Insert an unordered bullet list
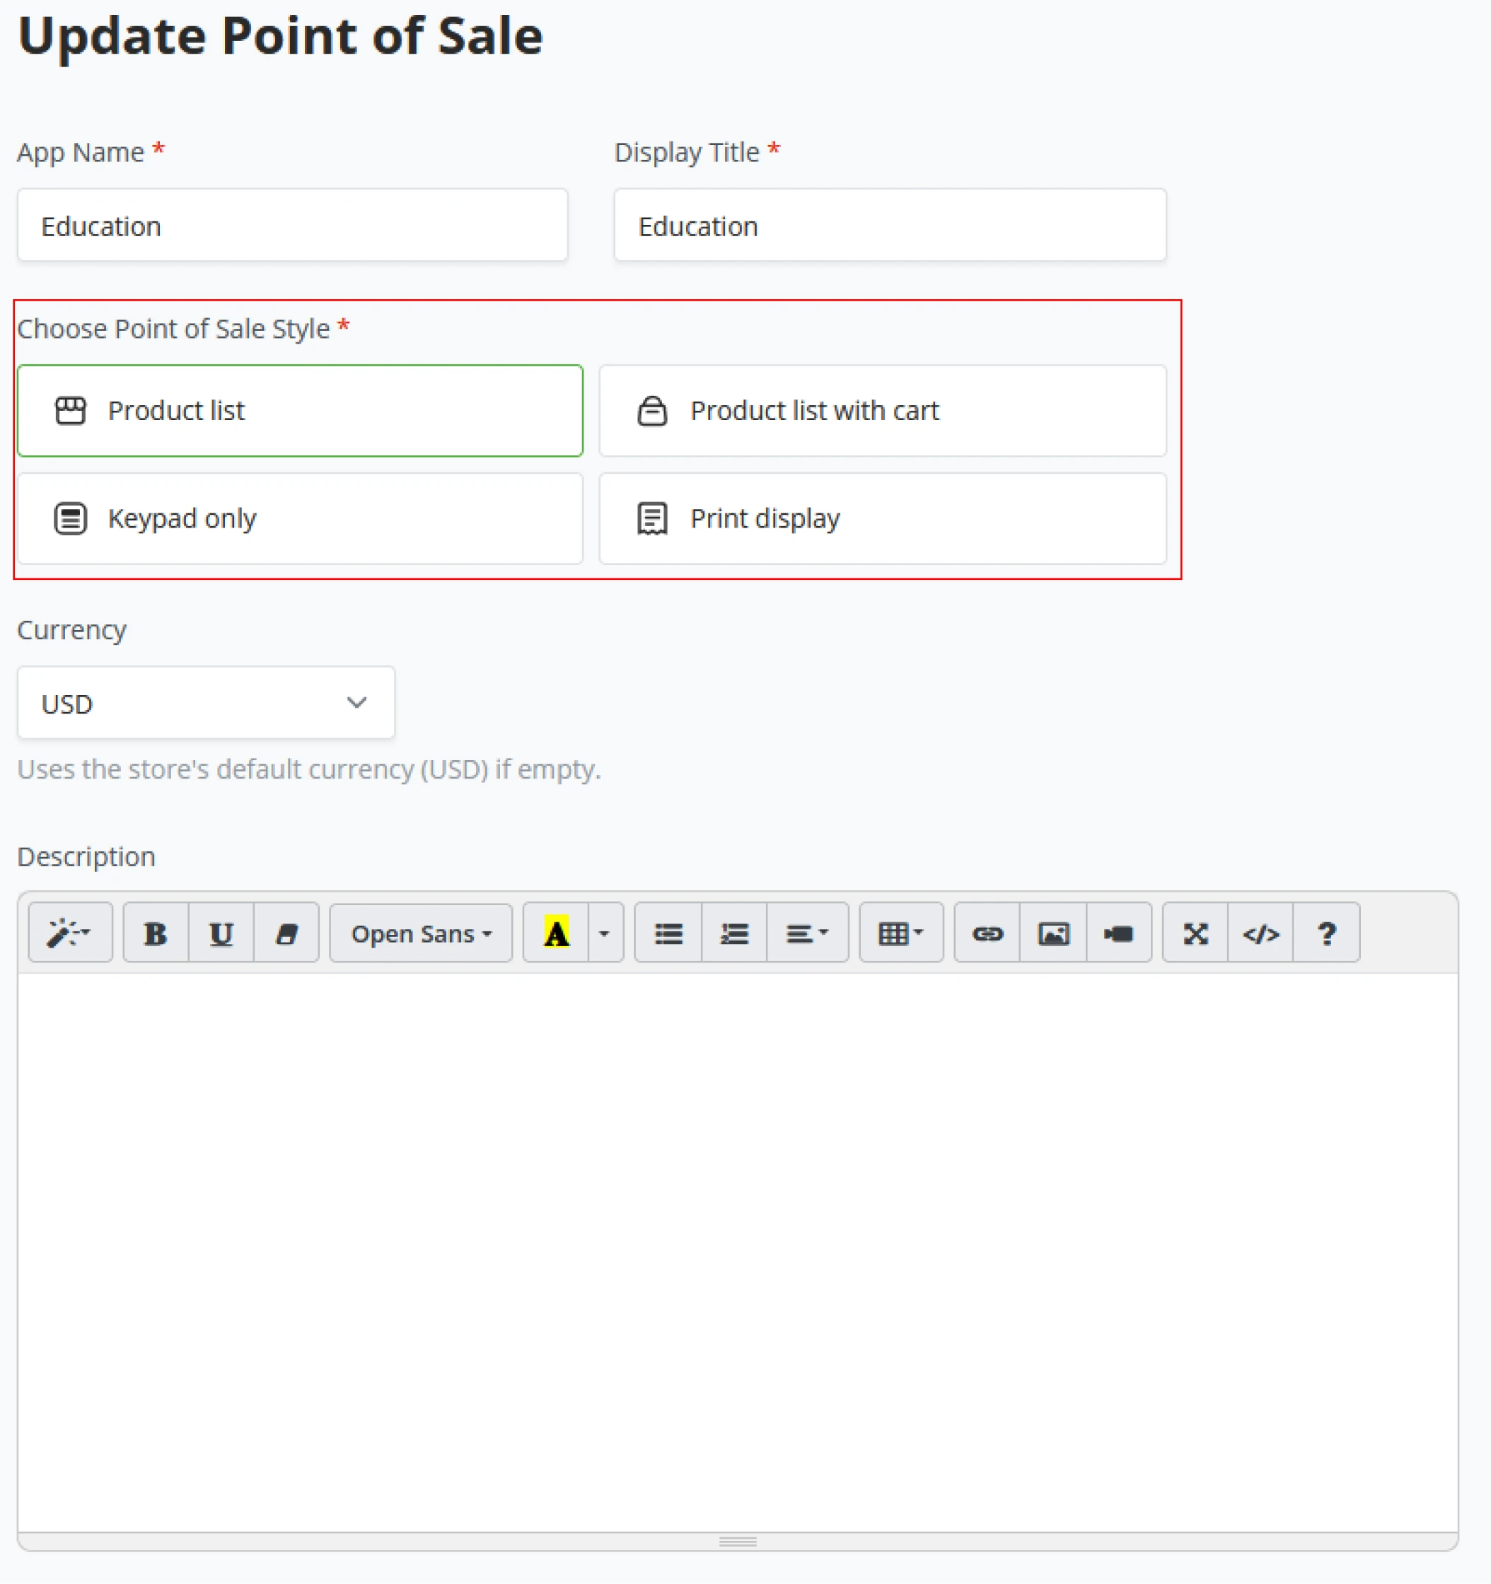The image size is (1491, 1584). [x=668, y=933]
